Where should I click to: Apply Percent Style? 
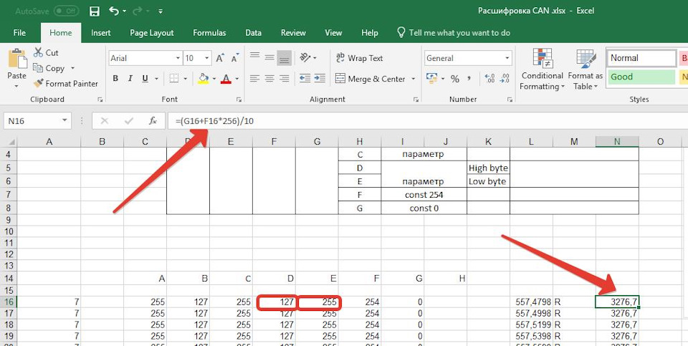(x=455, y=79)
